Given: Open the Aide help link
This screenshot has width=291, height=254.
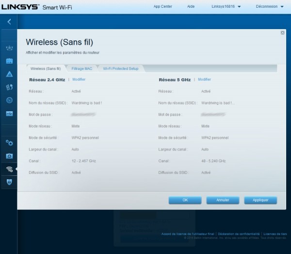Looking at the screenshot, I should pos(191,7).
